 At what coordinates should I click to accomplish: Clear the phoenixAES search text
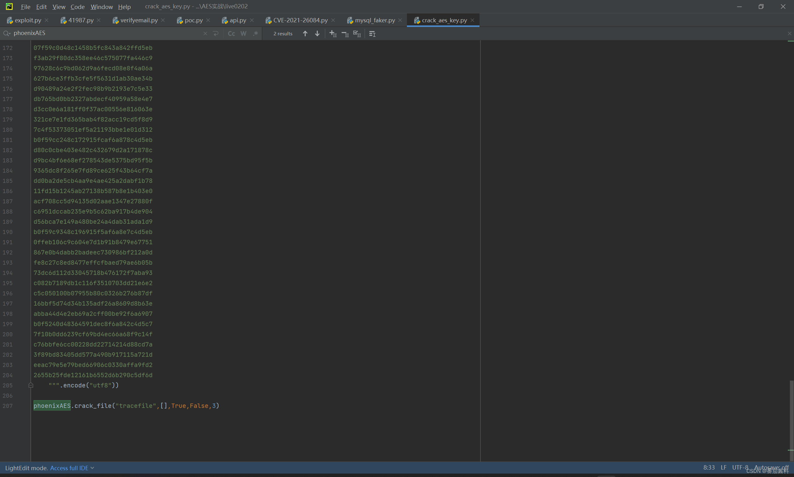tap(205, 33)
